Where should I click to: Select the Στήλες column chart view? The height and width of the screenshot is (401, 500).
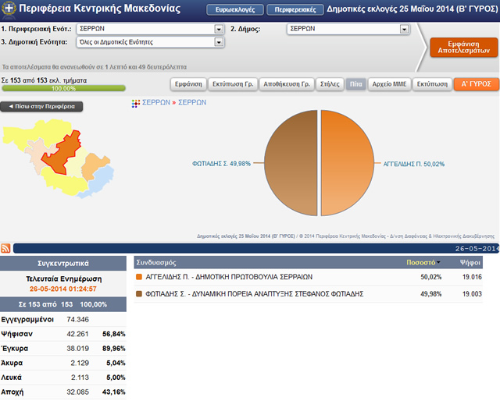[330, 84]
